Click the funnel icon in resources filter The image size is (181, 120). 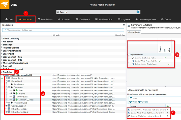(5, 30)
